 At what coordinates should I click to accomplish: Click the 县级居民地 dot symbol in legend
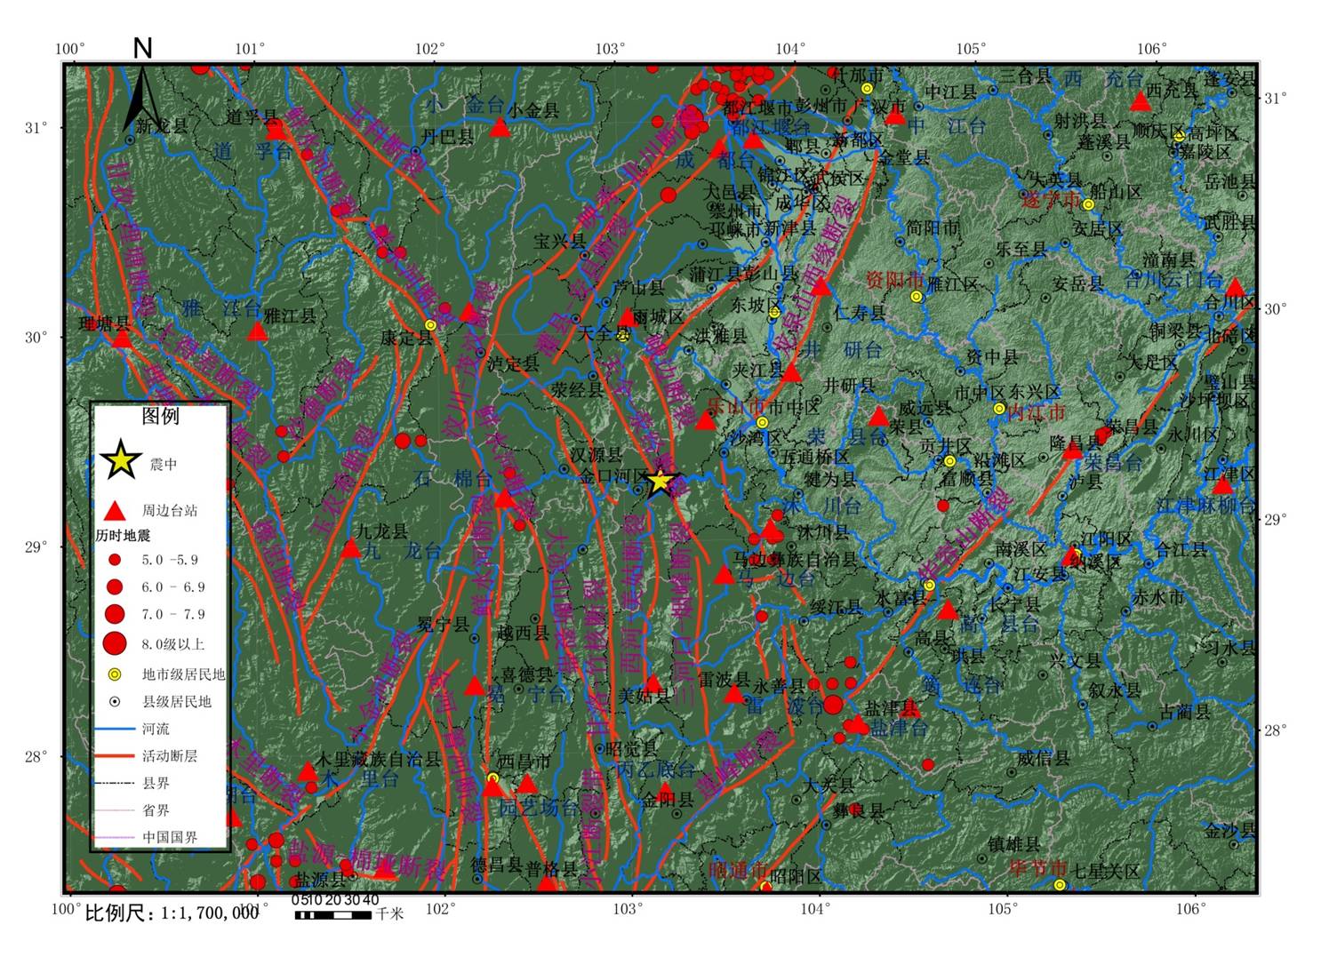(x=115, y=702)
